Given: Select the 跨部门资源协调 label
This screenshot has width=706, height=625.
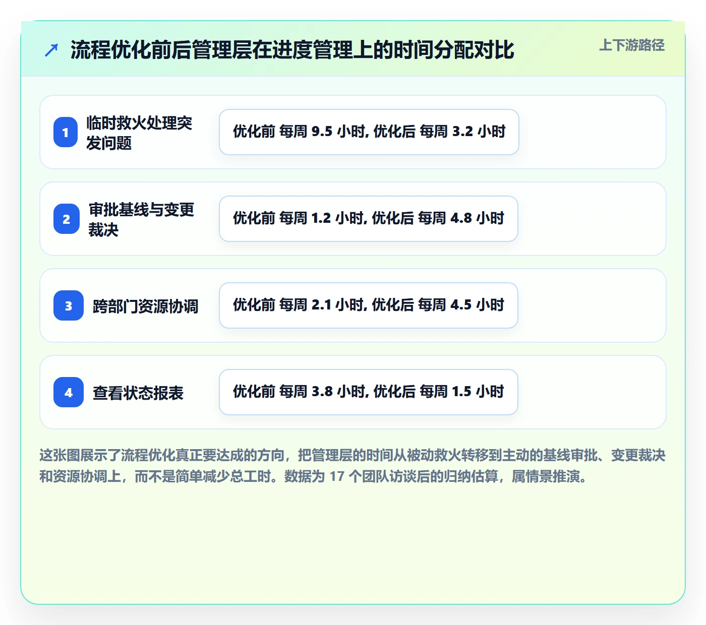Looking at the screenshot, I should coord(146,306).
